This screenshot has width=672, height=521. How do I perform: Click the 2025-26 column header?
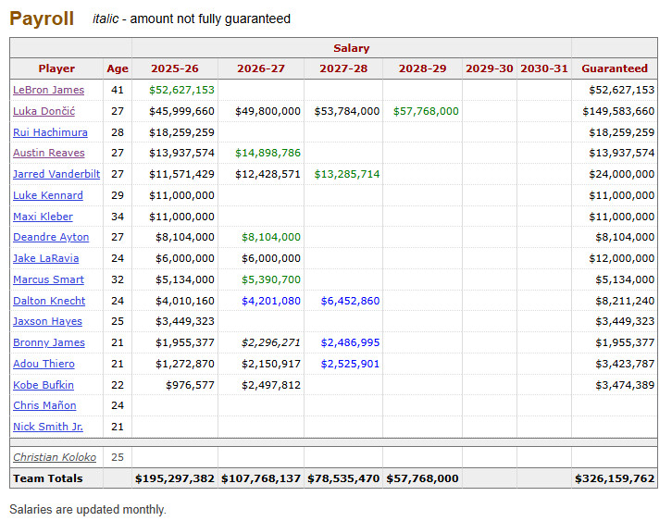click(174, 68)
